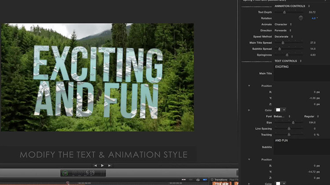Toggle the audio skimming icon above the timeline
330x185 pixels.
(x=191, y=180)
